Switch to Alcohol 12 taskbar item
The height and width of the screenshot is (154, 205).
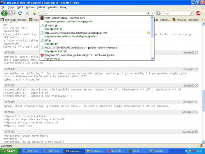[116, 151]
